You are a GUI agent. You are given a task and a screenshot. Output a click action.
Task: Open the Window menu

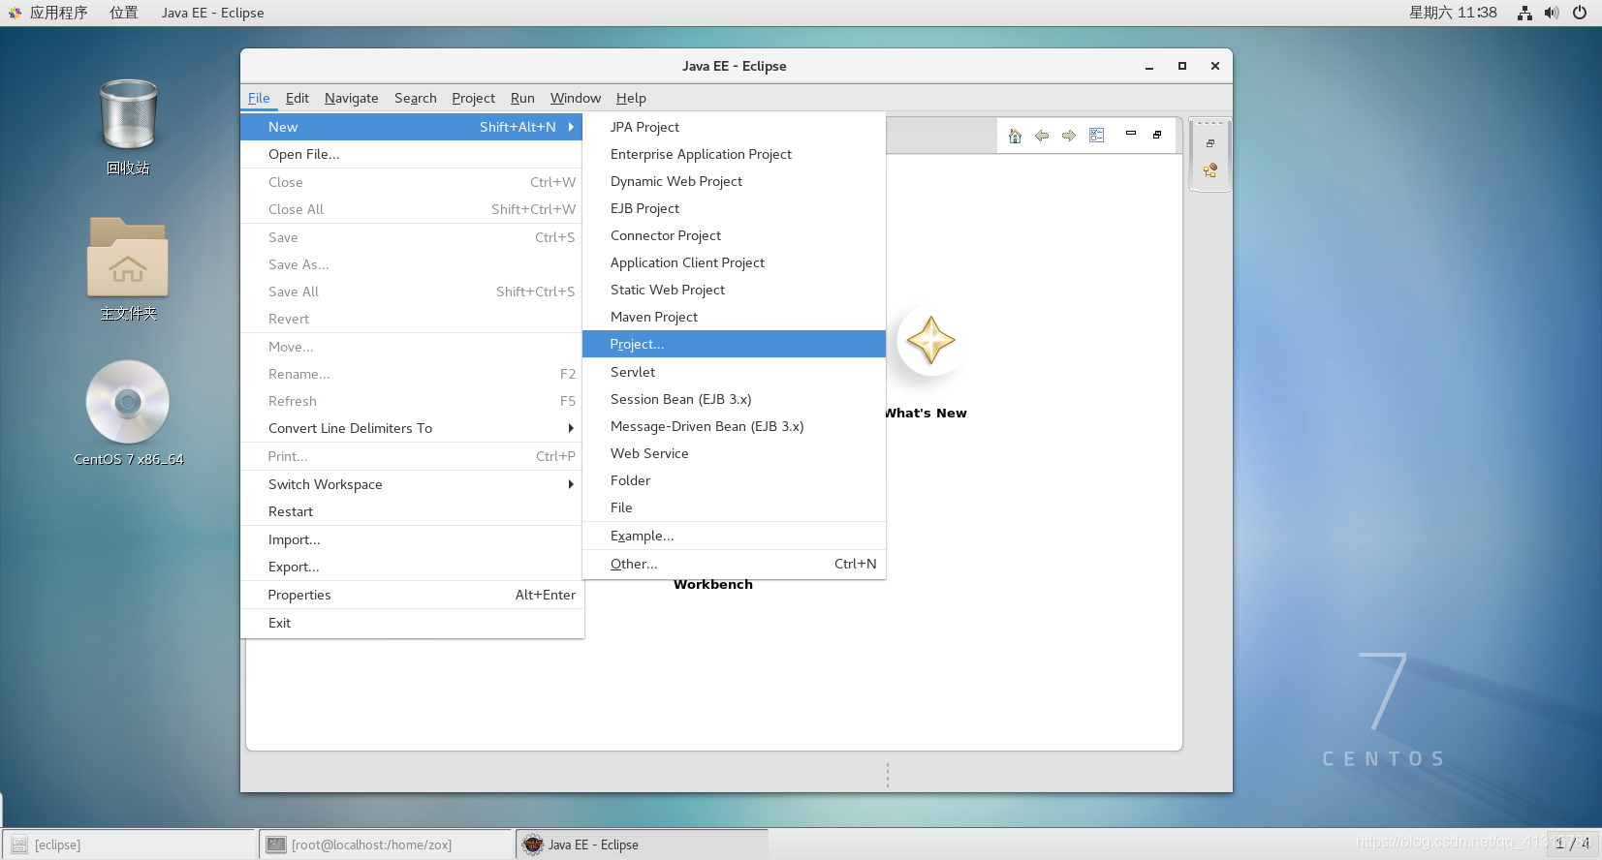[576, 98]
